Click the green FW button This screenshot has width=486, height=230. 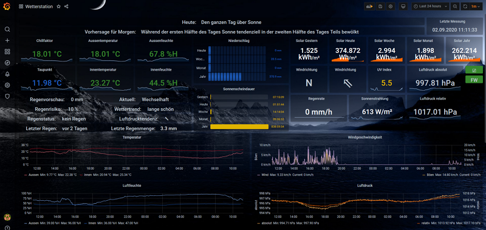(x=474, y=80)
